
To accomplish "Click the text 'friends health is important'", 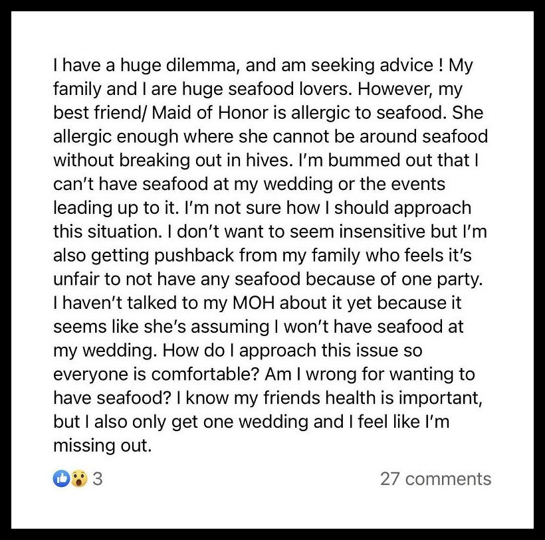I will point(373,398).
